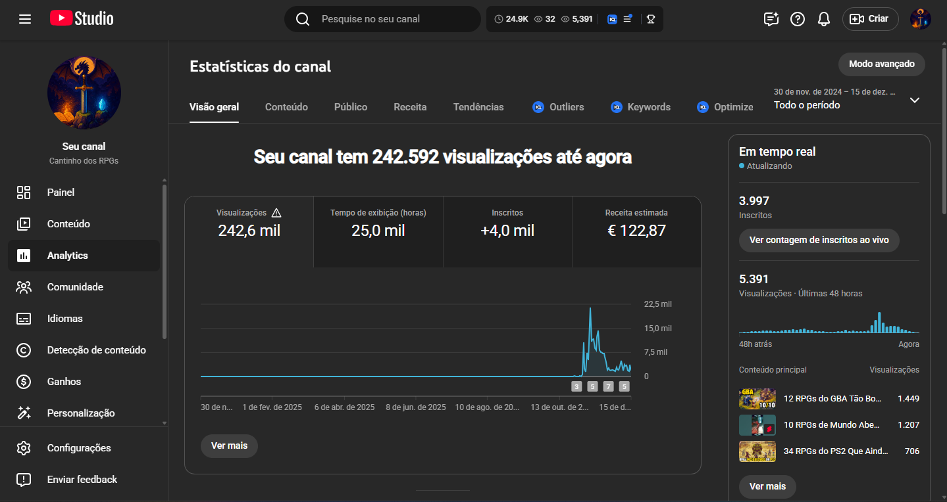947x502 pixels.
Task: Open Conteúdo in the left sidebar
Action: pyautogui.click(x=84, y=224)
